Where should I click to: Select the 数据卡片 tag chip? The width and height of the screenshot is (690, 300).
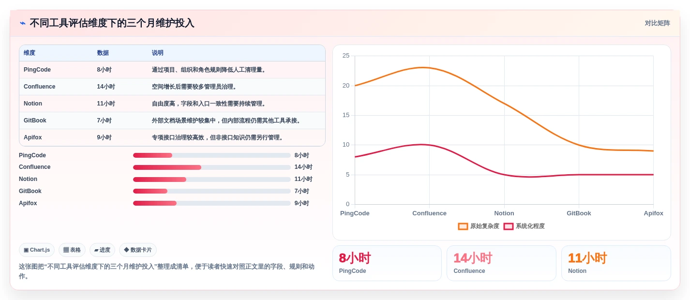(x=138, y=250)
